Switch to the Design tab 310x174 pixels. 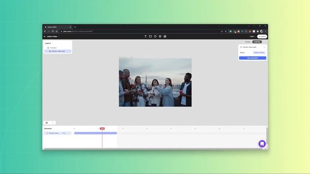pyautogui.click(x=248, y=42)
